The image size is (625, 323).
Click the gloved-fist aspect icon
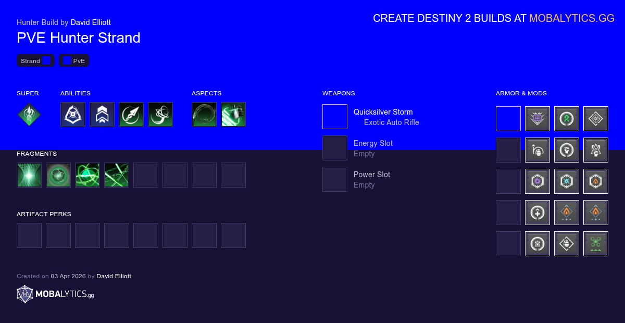click(233, 115)
